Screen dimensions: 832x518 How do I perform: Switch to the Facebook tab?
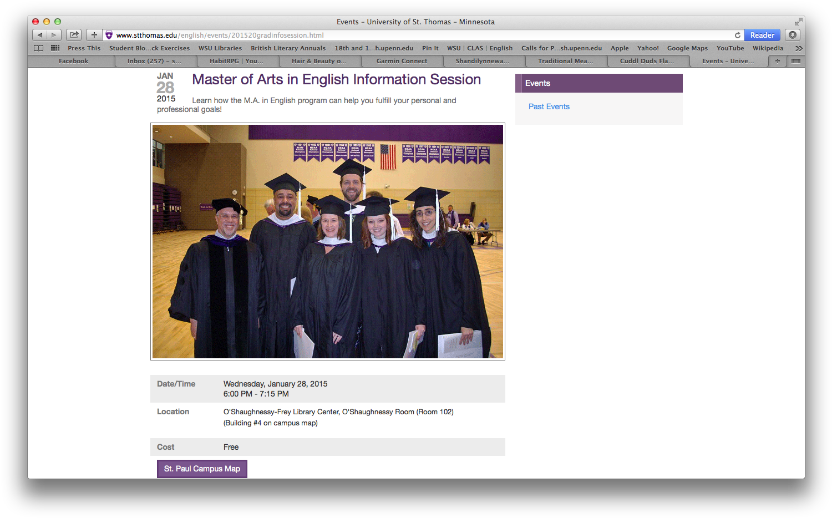pos(73,61)
